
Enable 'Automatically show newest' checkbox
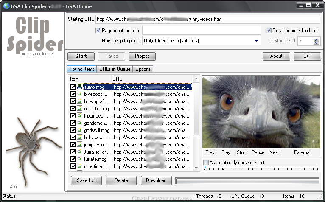206,163
